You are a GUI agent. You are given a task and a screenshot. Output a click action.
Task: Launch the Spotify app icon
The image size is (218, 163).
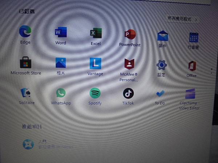(x=95, y=93)
